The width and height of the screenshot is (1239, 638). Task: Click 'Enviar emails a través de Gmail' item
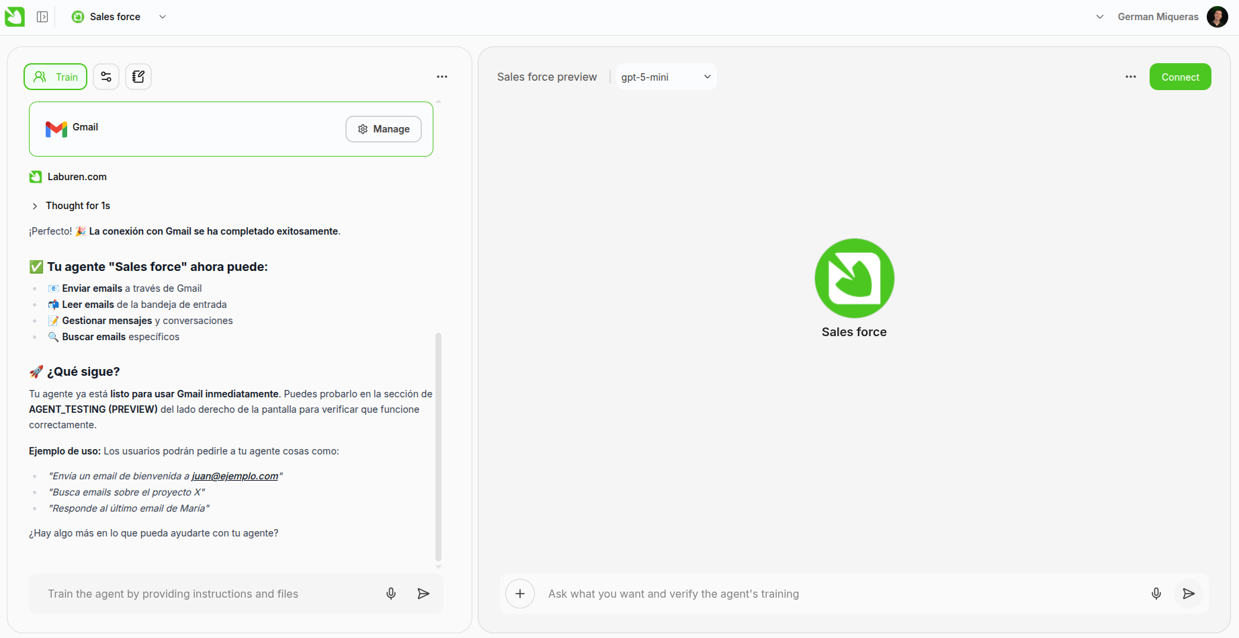click(125, 288)
